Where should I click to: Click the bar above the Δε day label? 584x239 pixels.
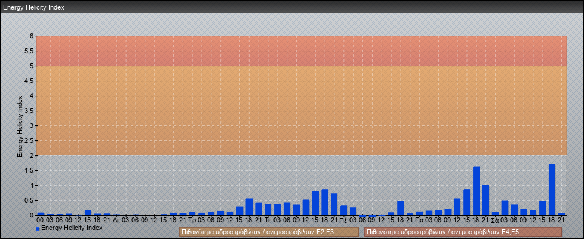coord(116,215)
